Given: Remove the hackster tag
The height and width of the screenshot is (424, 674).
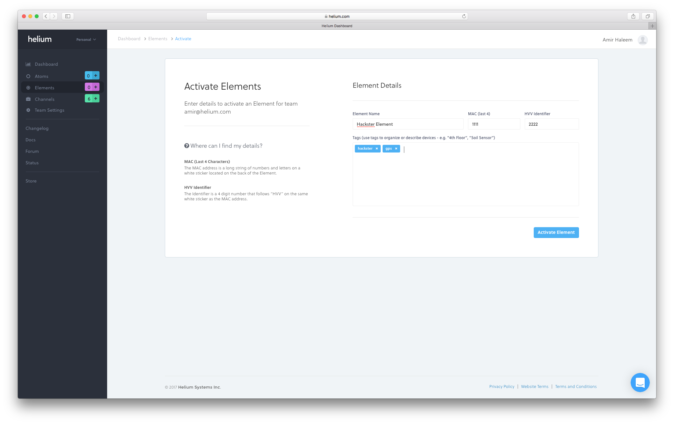Looking at the screenshot, I should (377, 149).
